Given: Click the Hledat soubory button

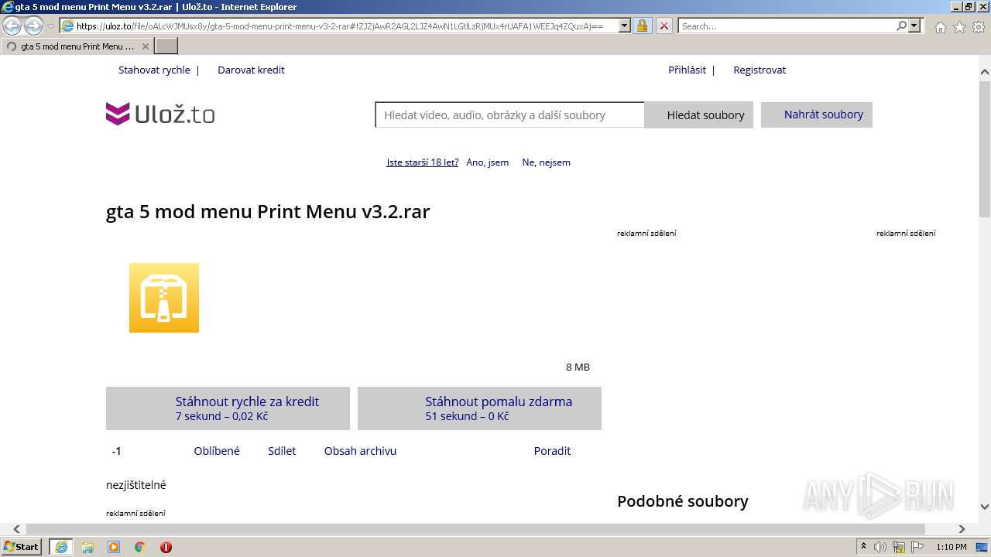Looking at the screenshot, I should [698, 115].
